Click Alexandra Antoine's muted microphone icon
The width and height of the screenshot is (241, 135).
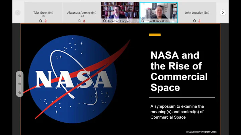click(x=84, y=21)
